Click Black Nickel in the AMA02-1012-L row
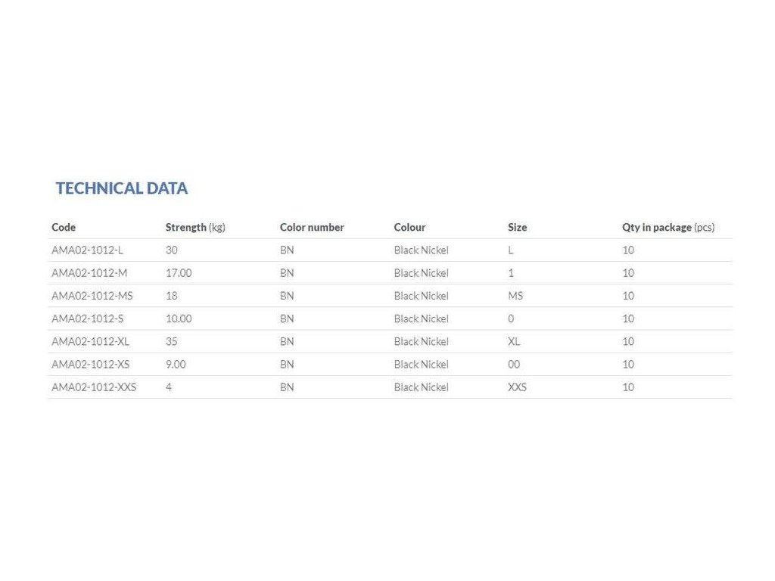 tap(421, 250)
